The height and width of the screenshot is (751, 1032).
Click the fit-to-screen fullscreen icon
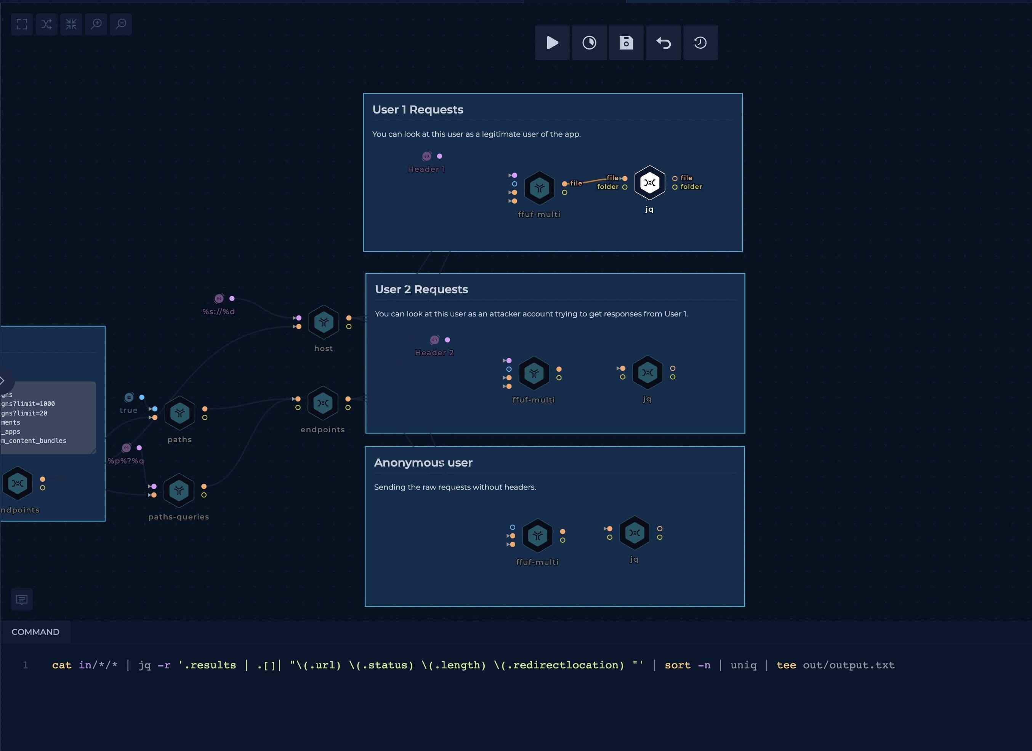point(22,24)
